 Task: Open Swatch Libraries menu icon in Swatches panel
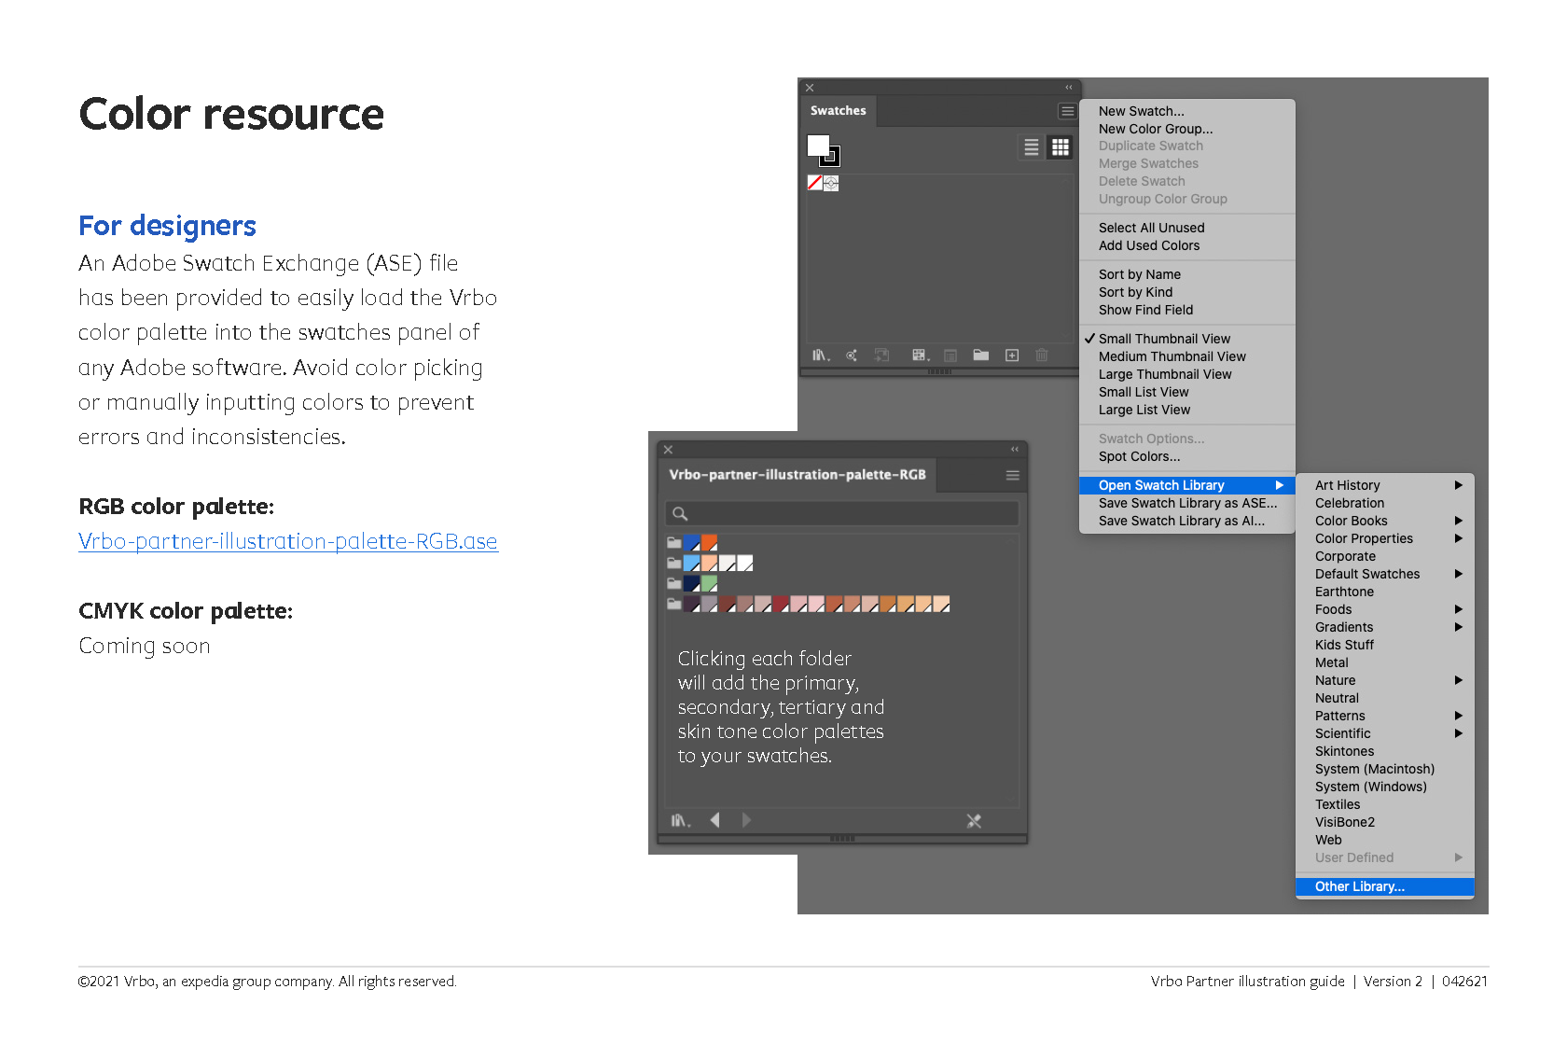click(x=821, y=355)
